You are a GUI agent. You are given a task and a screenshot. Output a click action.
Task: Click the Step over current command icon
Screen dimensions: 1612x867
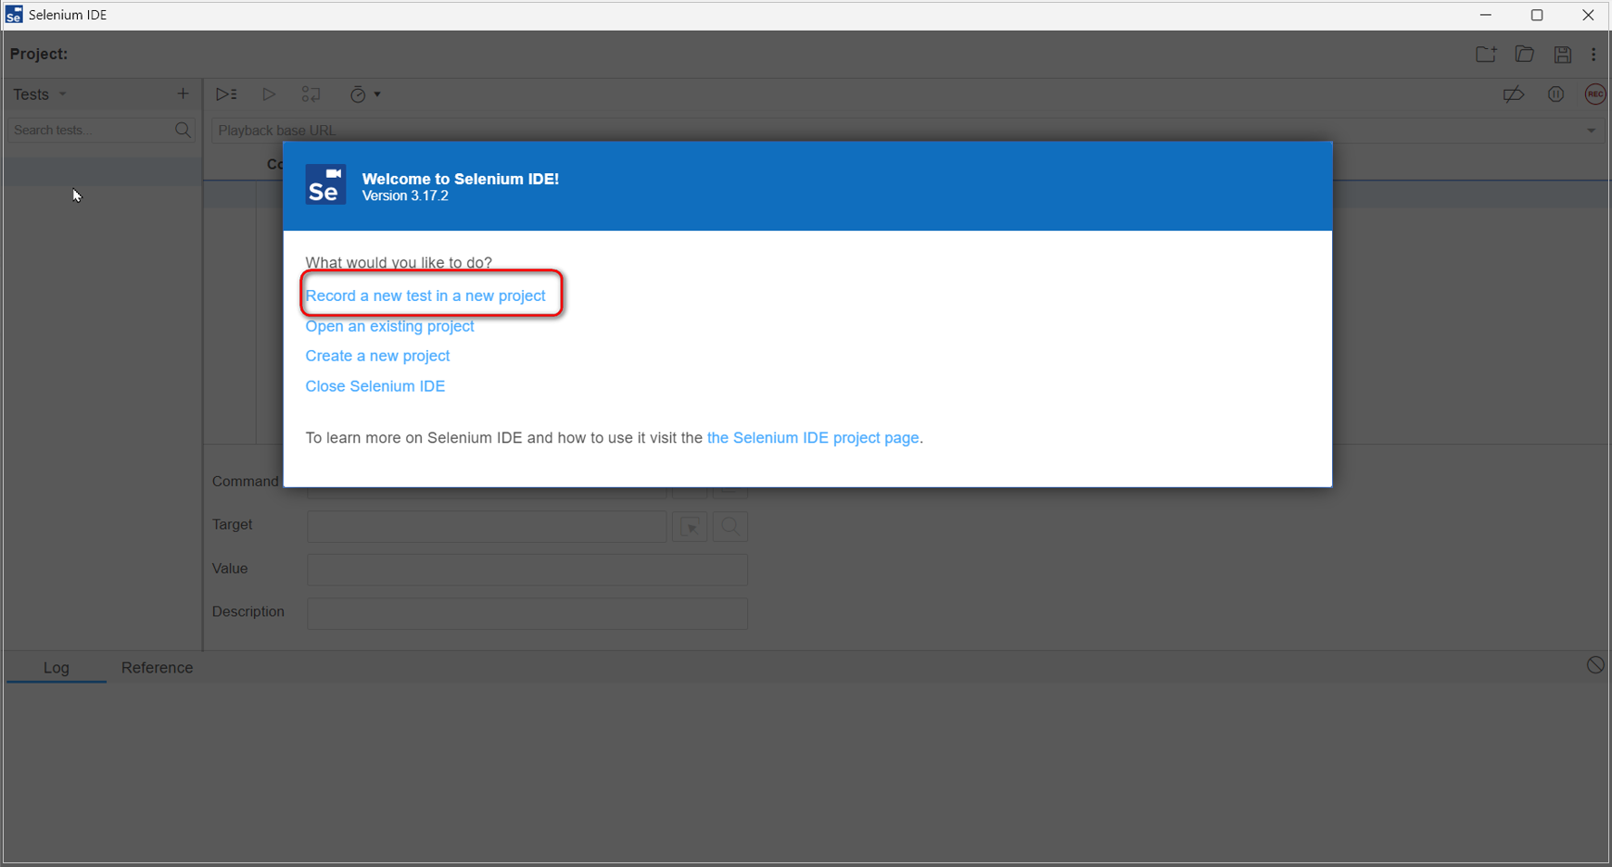(x=311, y=94)
